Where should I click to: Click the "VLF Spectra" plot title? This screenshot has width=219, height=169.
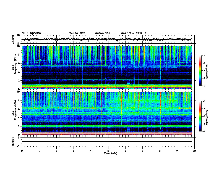click(x=31, y=33)
